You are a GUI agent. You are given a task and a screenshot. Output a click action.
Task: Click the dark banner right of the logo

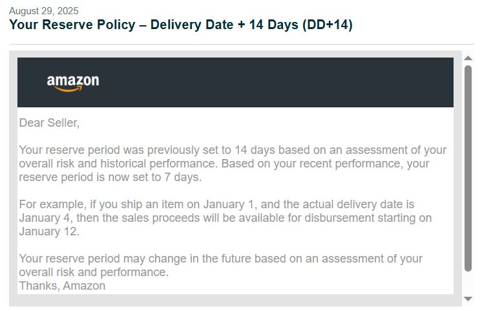(x=278, y=82)
